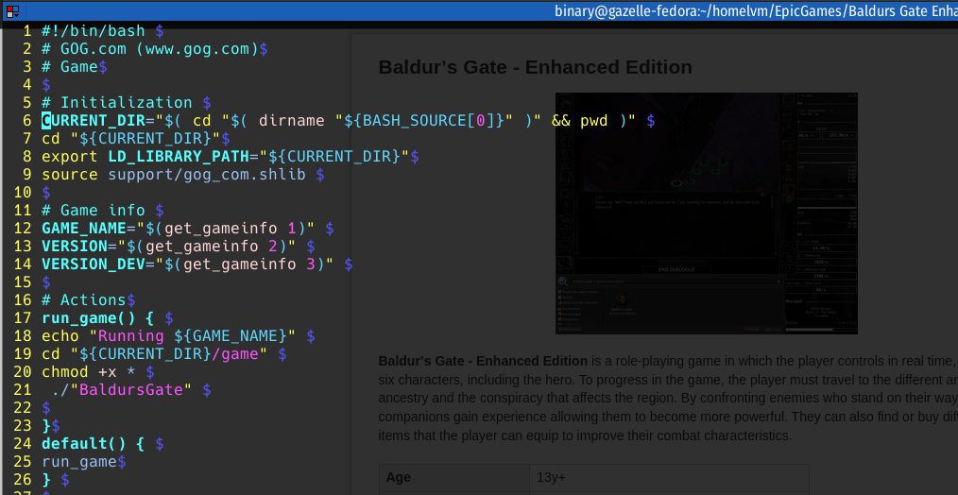
Task: Place cursor on the #!/bin/bash shebang line
Action: (94, 30)
